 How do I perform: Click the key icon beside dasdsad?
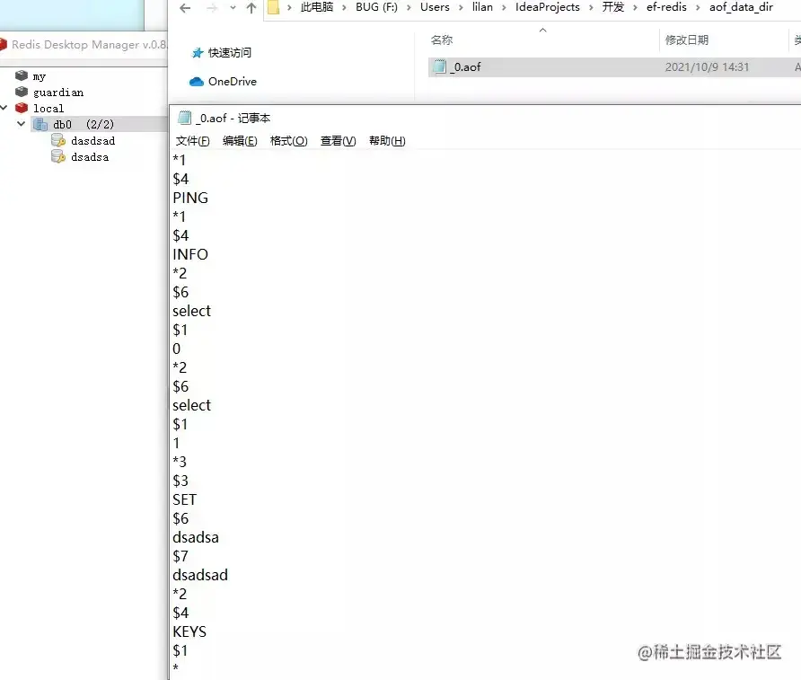57,141
